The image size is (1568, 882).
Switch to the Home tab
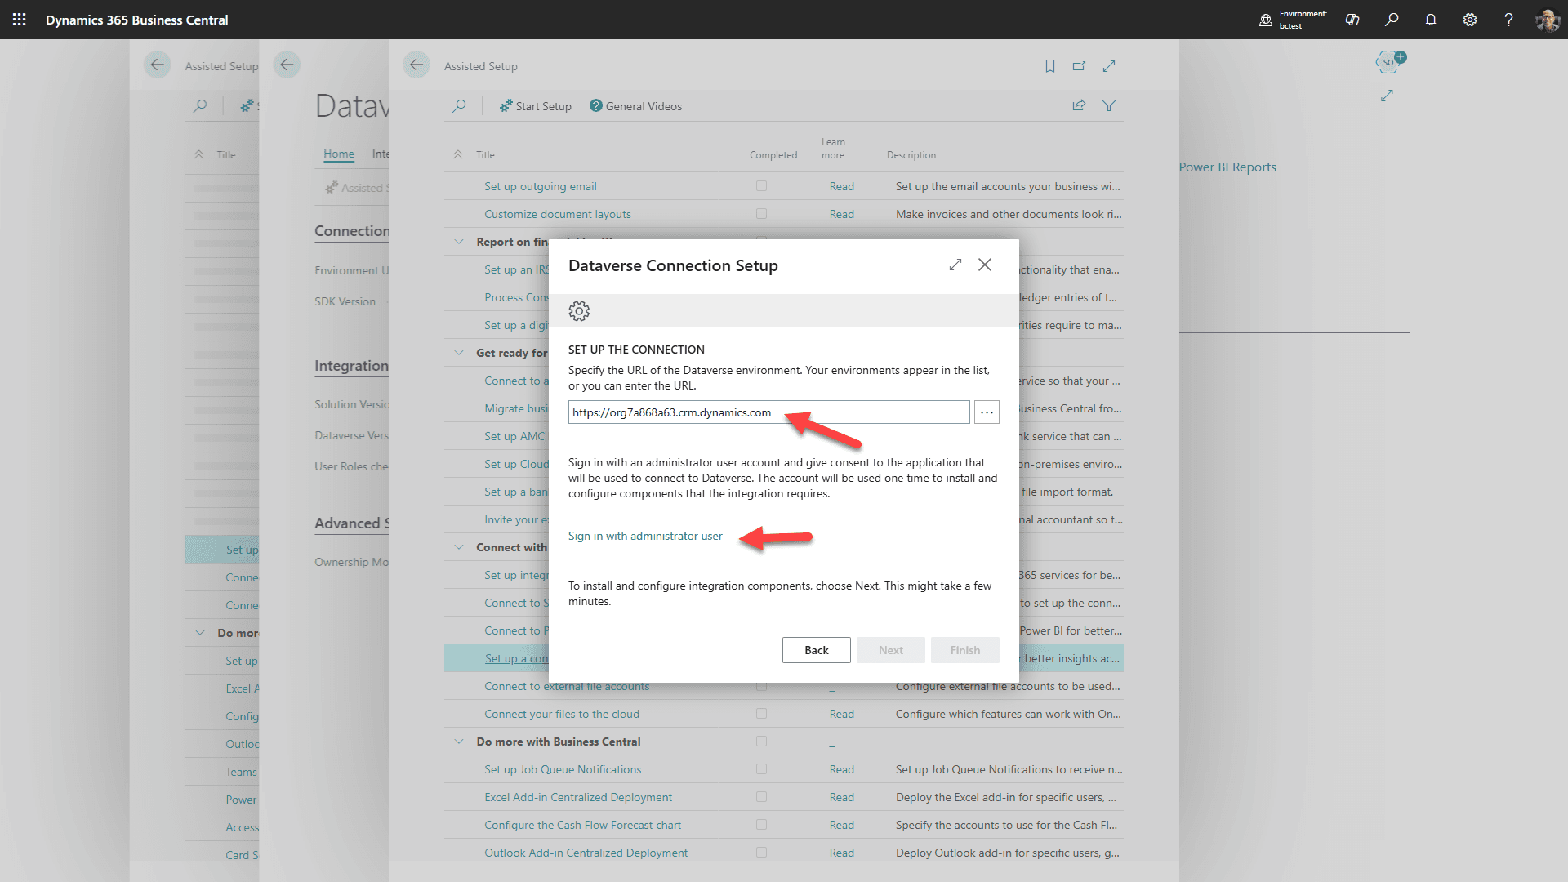coord(339,154)
